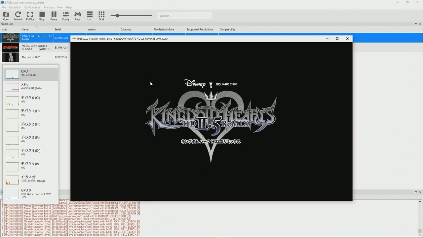Select ディスク 0 (C:) performance item

(x=31, y=100)
